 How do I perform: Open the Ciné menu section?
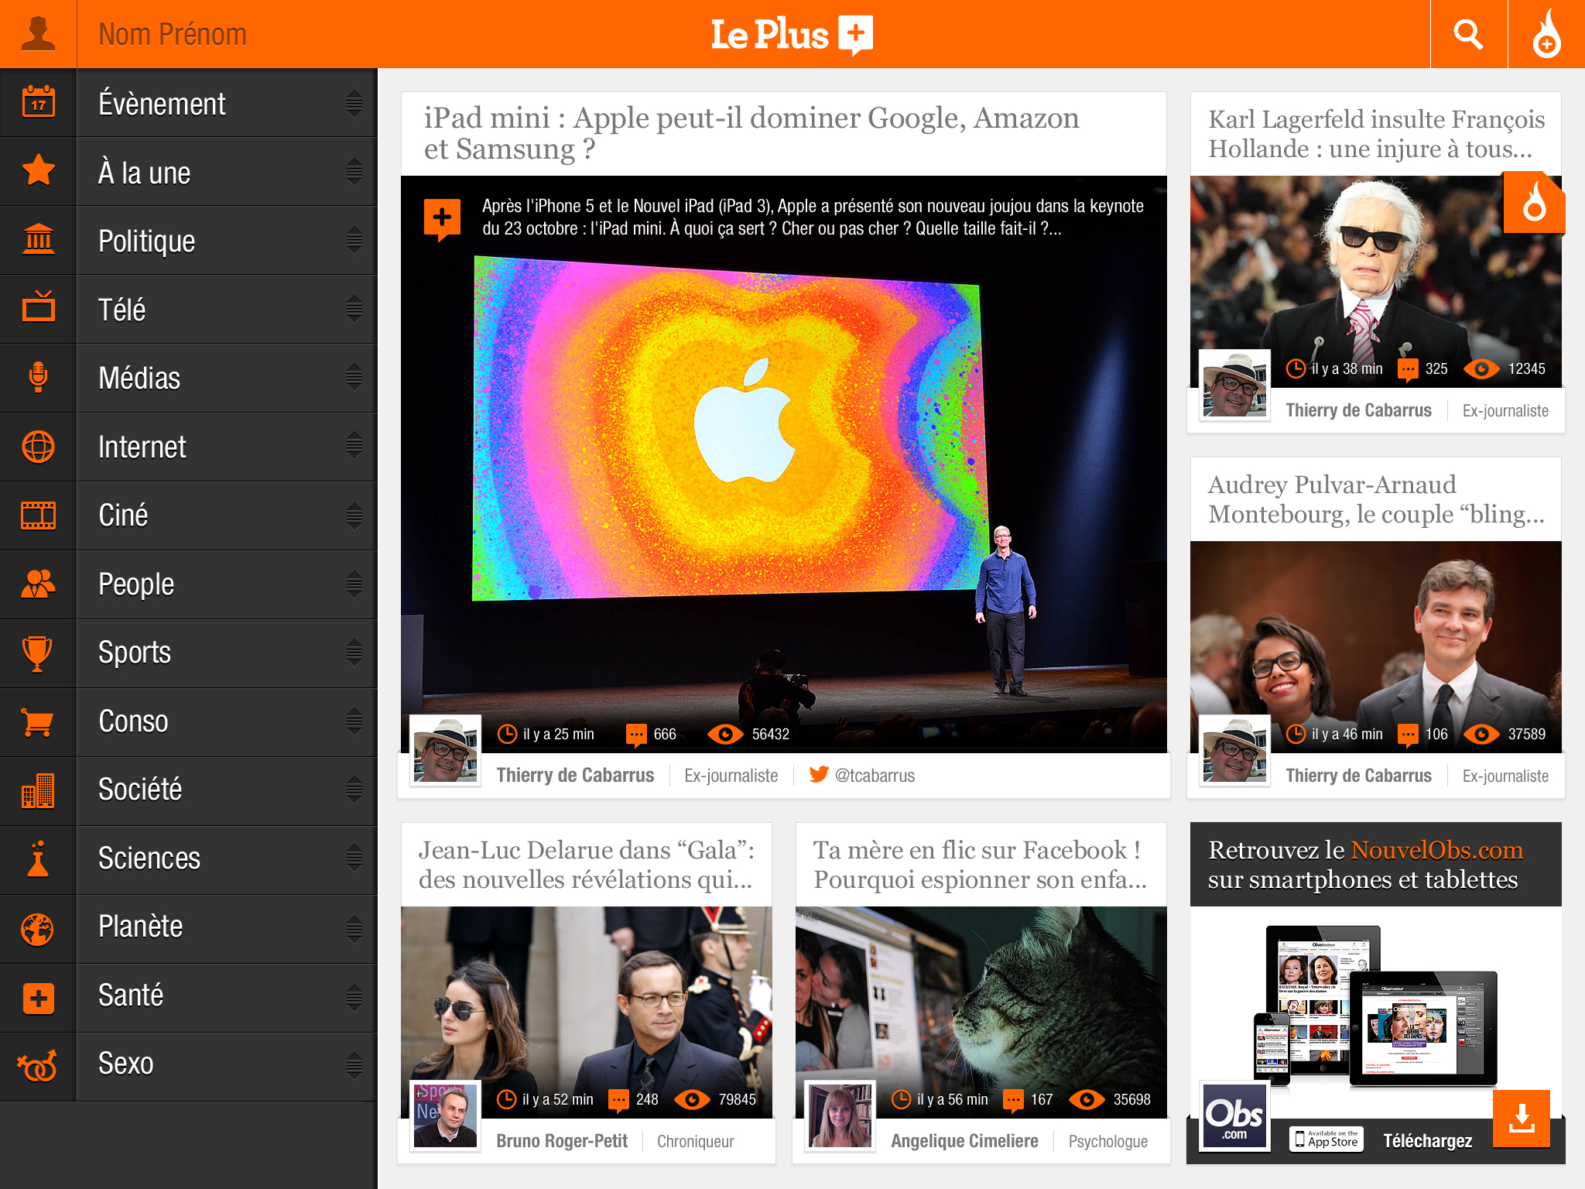[189, 515]
